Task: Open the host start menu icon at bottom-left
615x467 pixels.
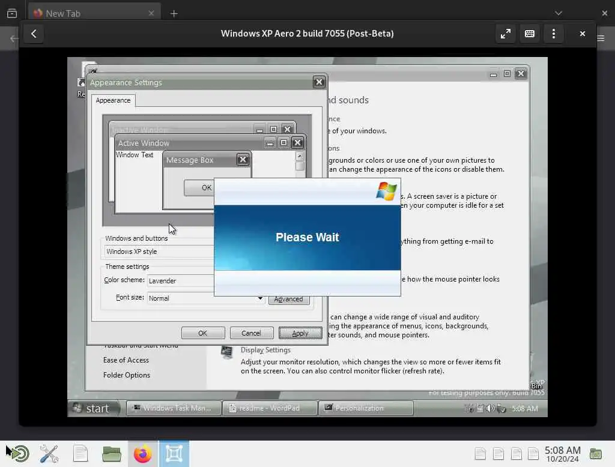Action: [17, 454]
